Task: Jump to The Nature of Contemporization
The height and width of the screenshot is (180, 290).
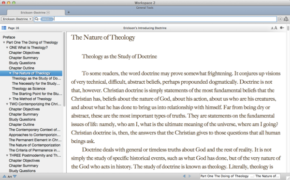Action: pyautogui.click(x=35, y=145)
